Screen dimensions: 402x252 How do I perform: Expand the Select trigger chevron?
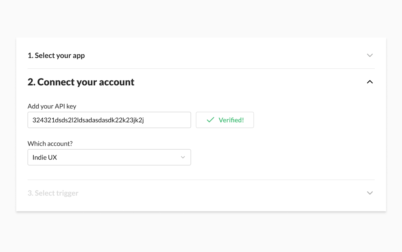(370, 193)
